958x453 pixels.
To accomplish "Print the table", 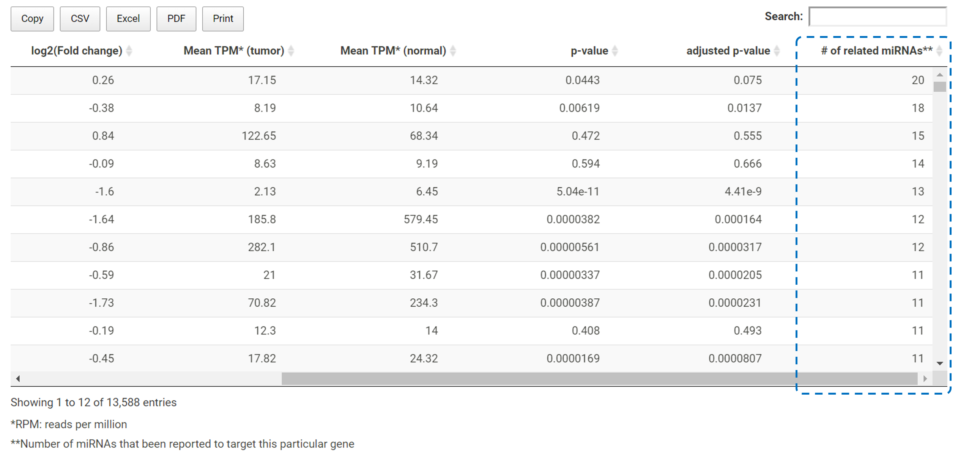I will click(223, 19).
